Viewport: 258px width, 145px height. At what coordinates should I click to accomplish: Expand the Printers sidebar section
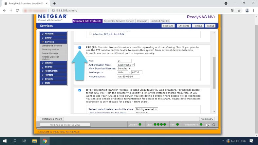(x=53, y=75)
